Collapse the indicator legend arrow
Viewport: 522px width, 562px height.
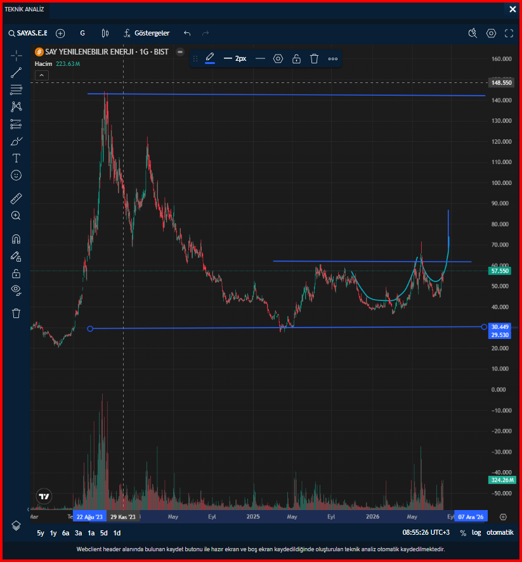(x=42, y=75)
